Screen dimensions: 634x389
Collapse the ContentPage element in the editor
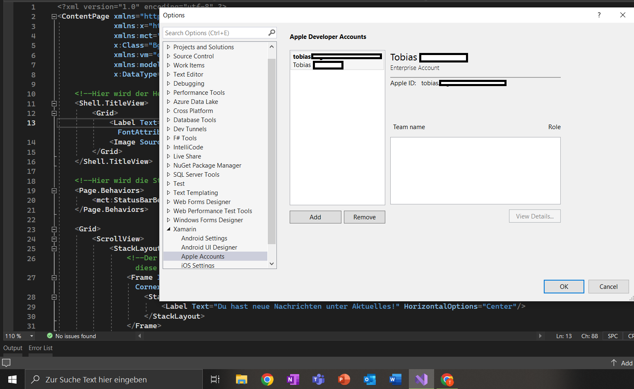[54, 17]
